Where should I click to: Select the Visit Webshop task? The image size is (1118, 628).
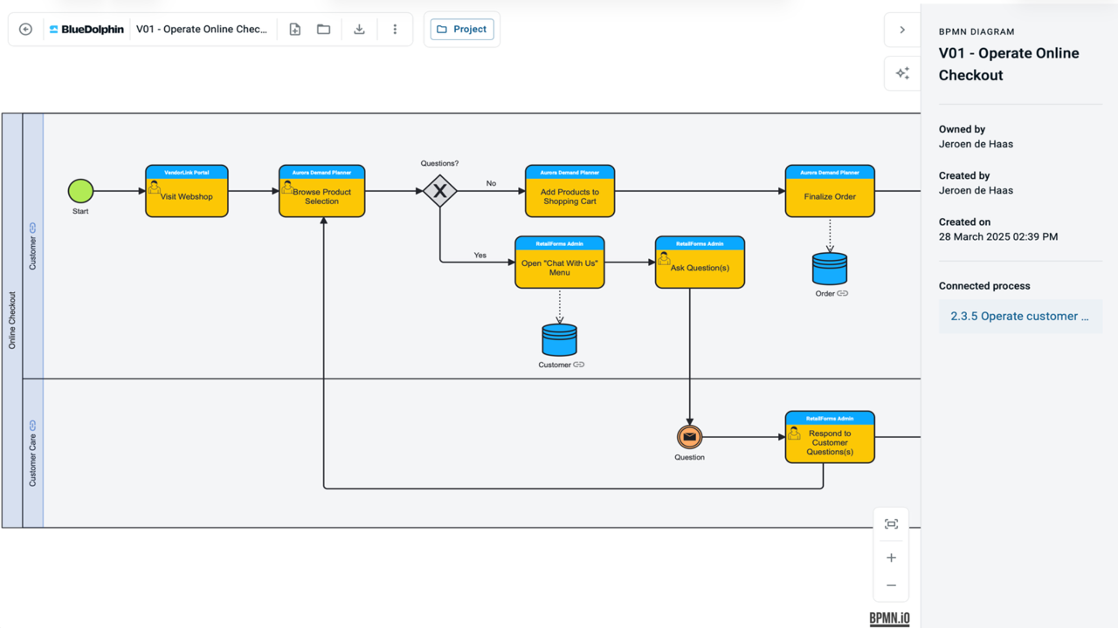[187, 191]
